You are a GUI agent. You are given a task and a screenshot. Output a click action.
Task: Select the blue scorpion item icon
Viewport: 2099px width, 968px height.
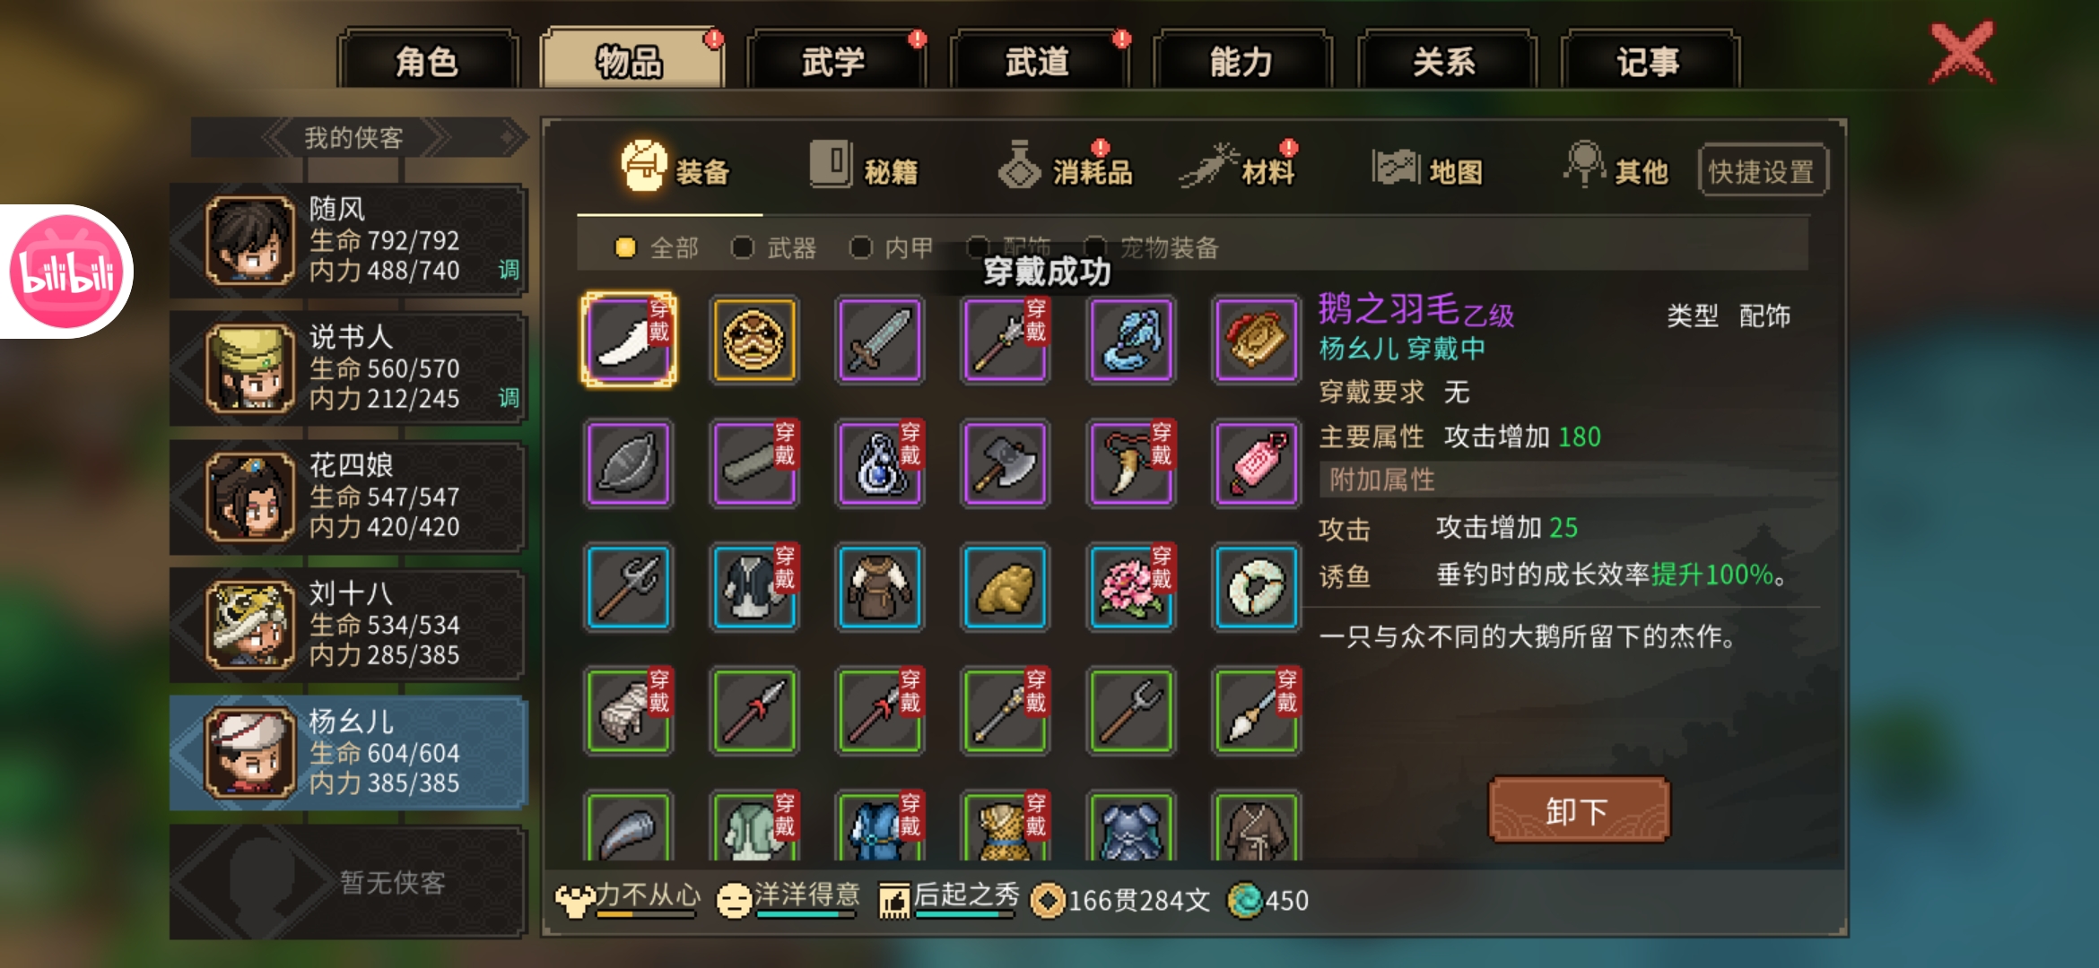tap(1131, 341)
